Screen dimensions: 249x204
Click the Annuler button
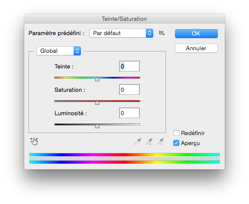pos(196,49)
